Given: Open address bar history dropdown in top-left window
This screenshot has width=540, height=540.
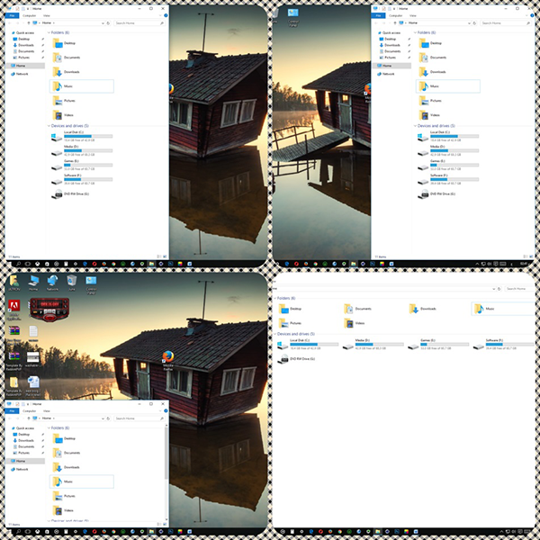Looking at the screenshot, I should [103, 23].
